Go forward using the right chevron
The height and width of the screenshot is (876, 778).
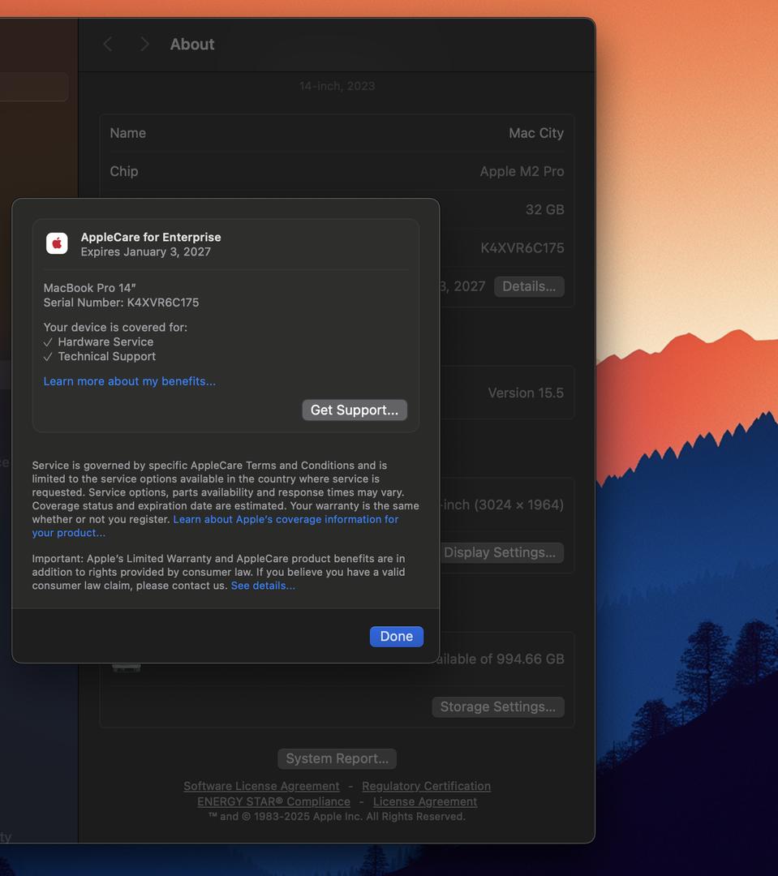pyautogui.click(x=144, y=44)
